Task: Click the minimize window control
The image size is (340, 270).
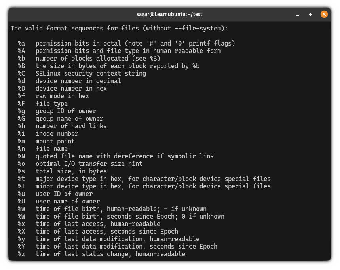Action: tap(297, 14)
